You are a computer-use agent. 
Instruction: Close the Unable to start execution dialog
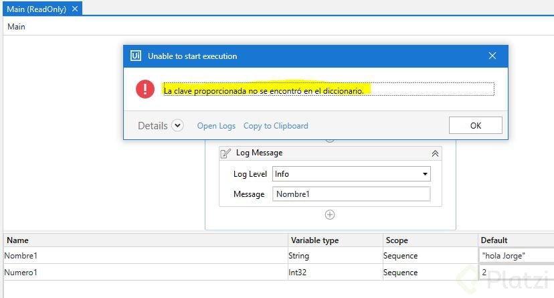pyautogui.click(x=492, y=56)
